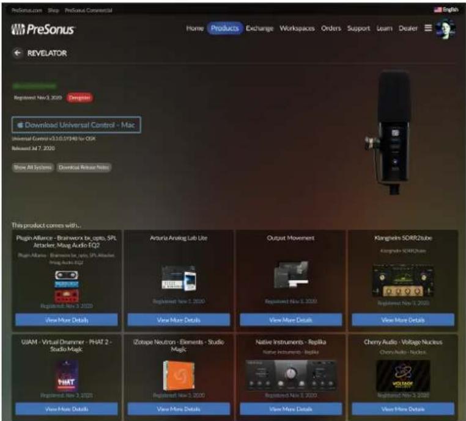466x421 pixels.
Task: Click the Show All Systems button
Action: (x=33, y=167)
